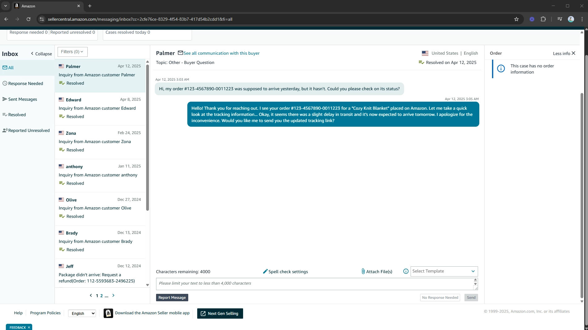Click the list scroll-down arrow
The width and height of the screenshot is (588, 330).
click(x=147, y=285)
